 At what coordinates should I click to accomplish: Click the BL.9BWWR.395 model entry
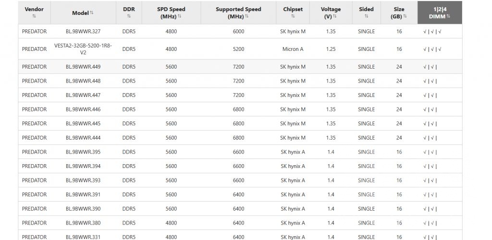[83, 152]
